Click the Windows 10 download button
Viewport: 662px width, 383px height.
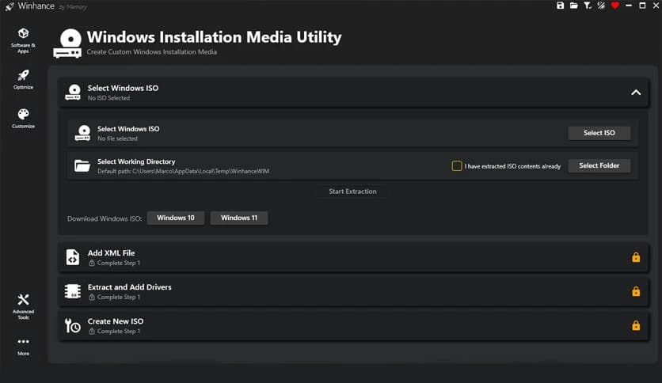click(175, 218)
